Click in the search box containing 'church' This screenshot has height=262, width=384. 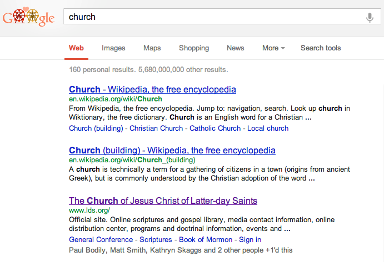[211, 17]
